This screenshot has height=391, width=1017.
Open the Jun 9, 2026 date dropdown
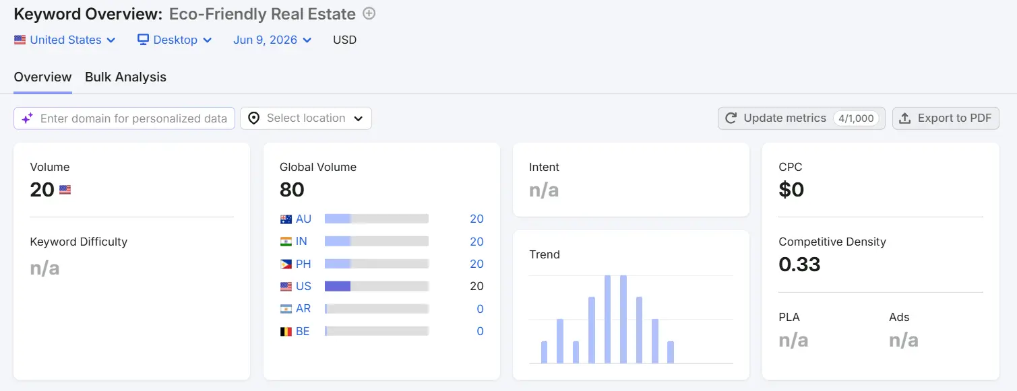[272, 40]
